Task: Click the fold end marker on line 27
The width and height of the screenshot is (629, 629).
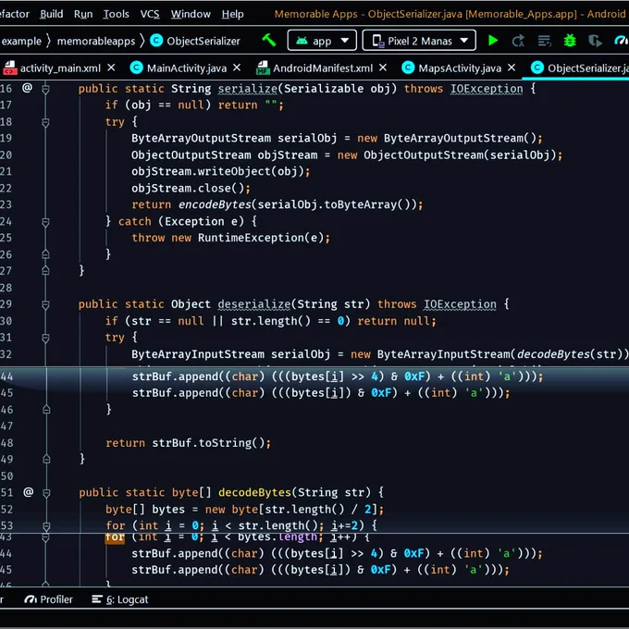Action: (x=45, y=271)
